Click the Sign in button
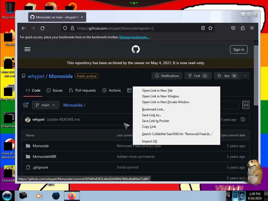This screenshot has width=268, height=201. tap(239, 49)
